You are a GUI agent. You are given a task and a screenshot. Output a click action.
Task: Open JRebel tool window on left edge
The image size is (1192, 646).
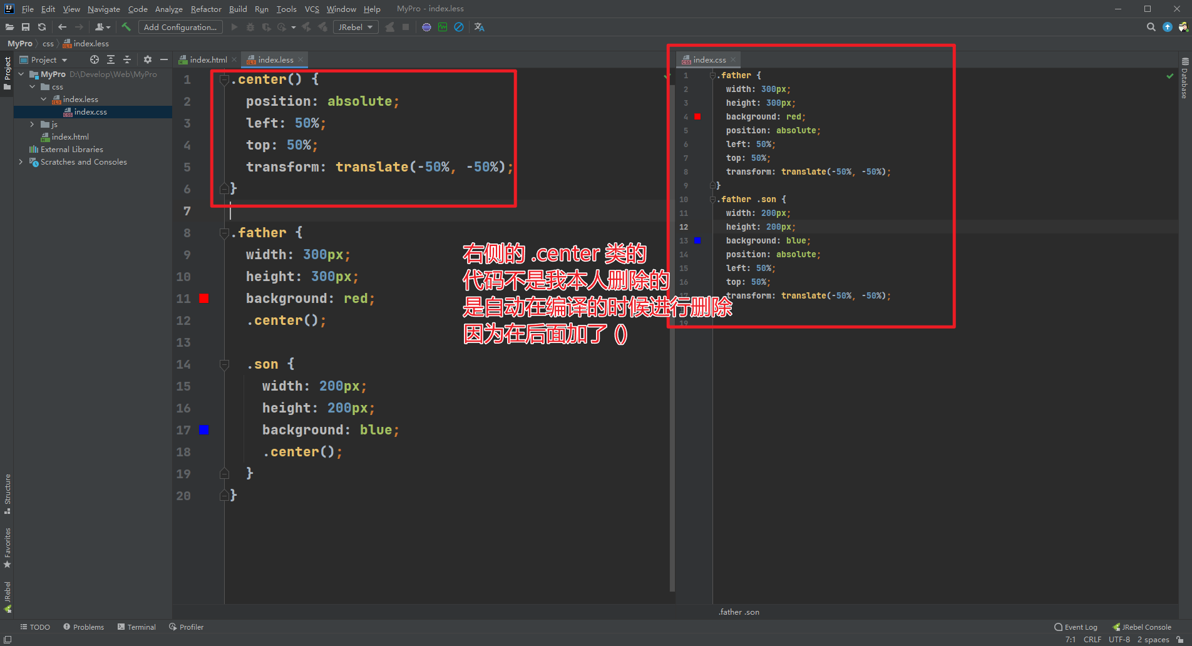tap(8, 597)
